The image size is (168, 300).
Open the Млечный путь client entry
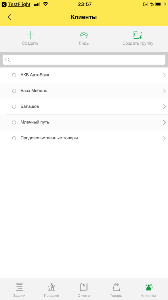(87, 122)
